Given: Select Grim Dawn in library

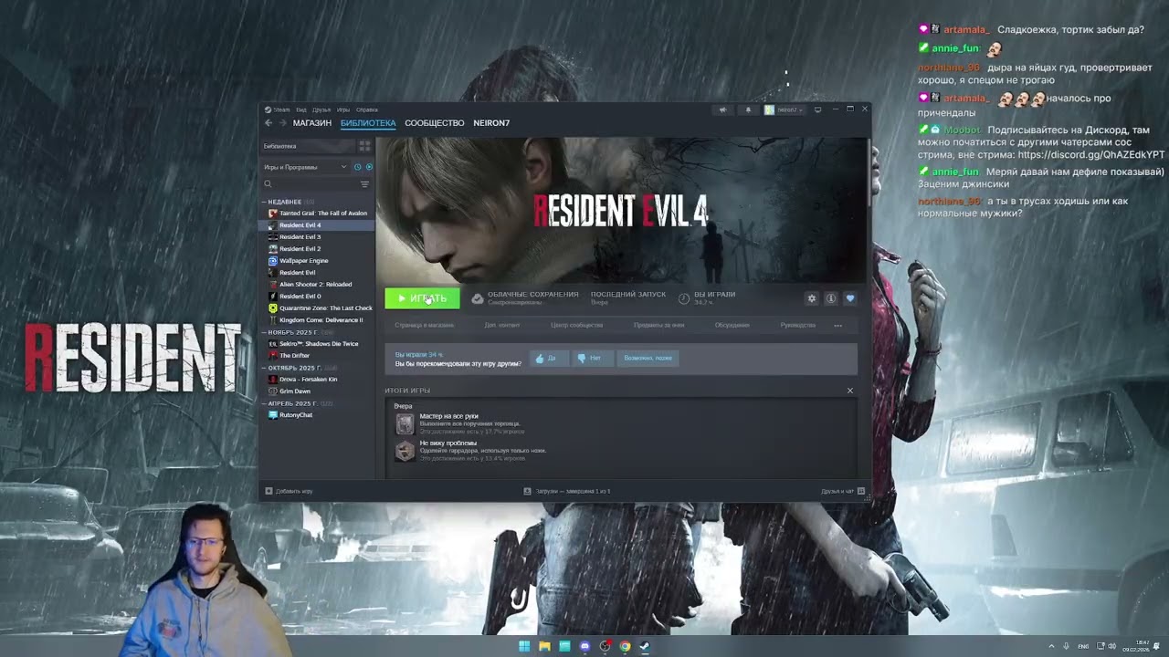Looking at the screenshot, I should 318,391.
